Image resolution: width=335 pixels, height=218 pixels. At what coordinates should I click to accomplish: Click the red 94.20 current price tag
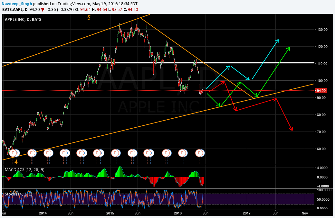321,91
